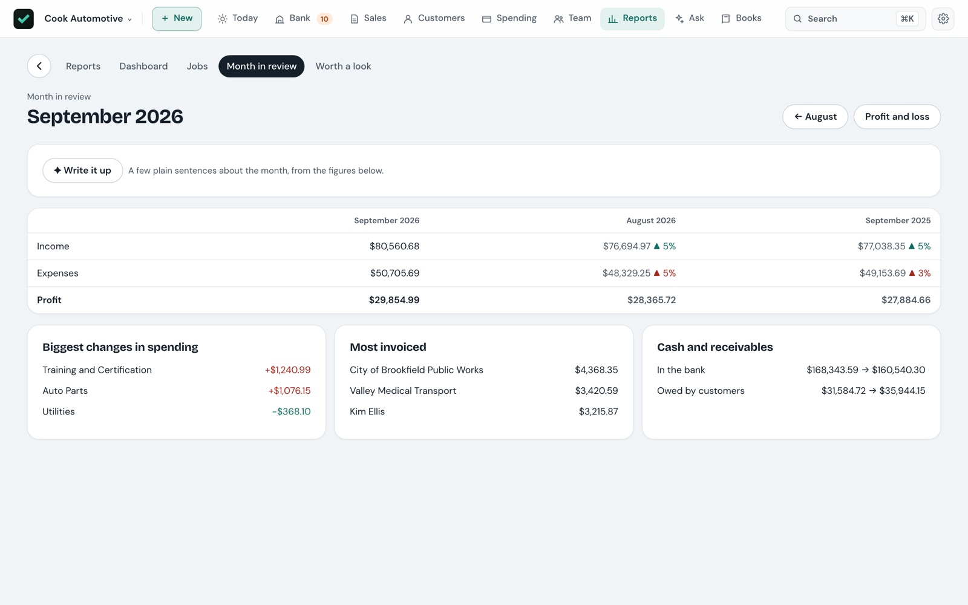Click September 2026 profit $29,854.99
The height and width of the screenshot is (605, 968).
click(394, 300)
